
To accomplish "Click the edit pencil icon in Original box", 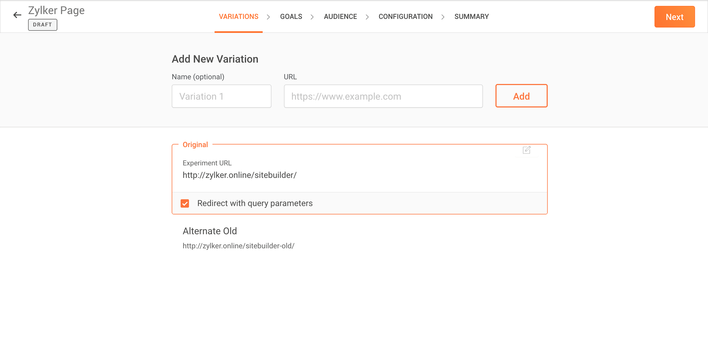I will (526, 150).
